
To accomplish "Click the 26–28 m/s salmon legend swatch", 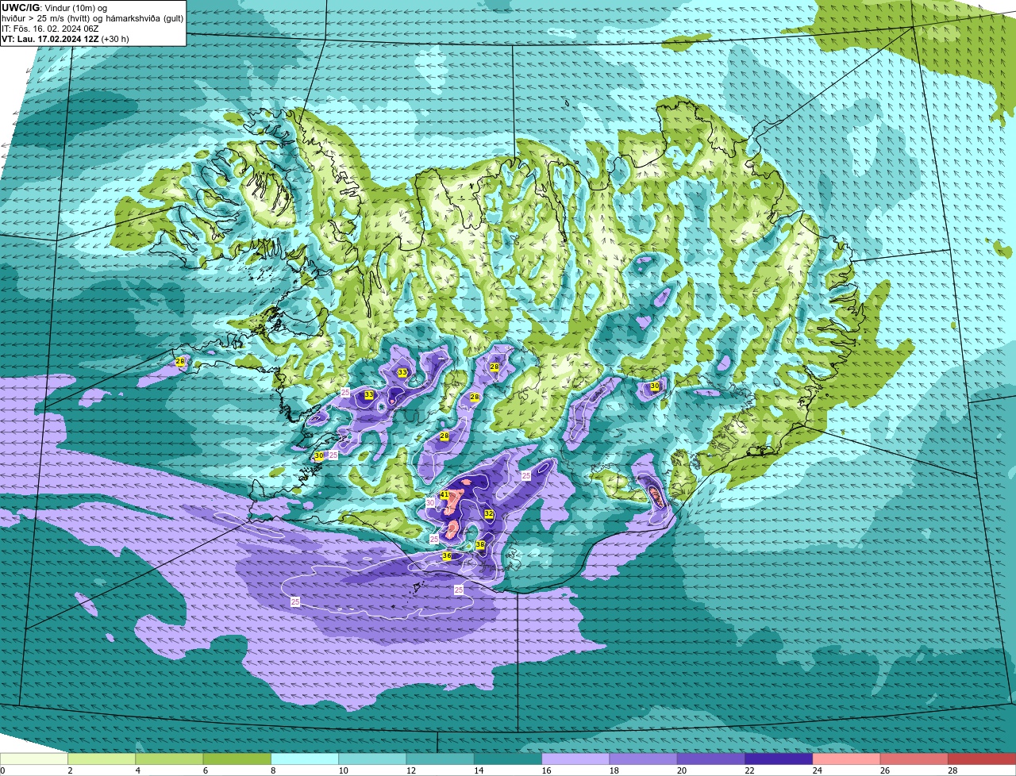I will point(914,759).
